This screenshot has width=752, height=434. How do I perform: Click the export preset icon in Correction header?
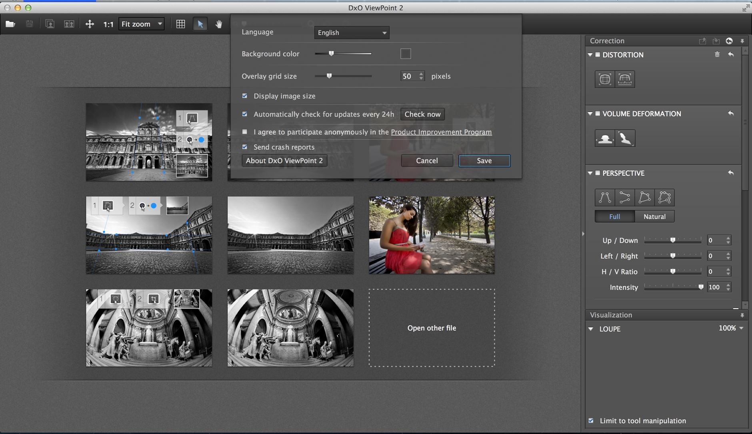702,41
